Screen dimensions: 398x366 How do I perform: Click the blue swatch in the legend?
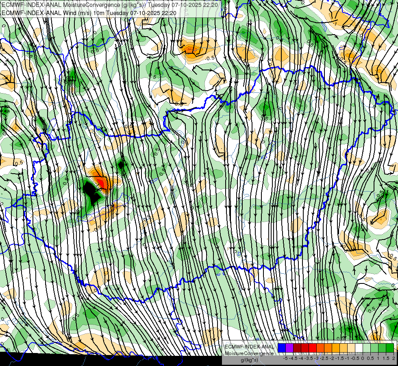point(282,348)
